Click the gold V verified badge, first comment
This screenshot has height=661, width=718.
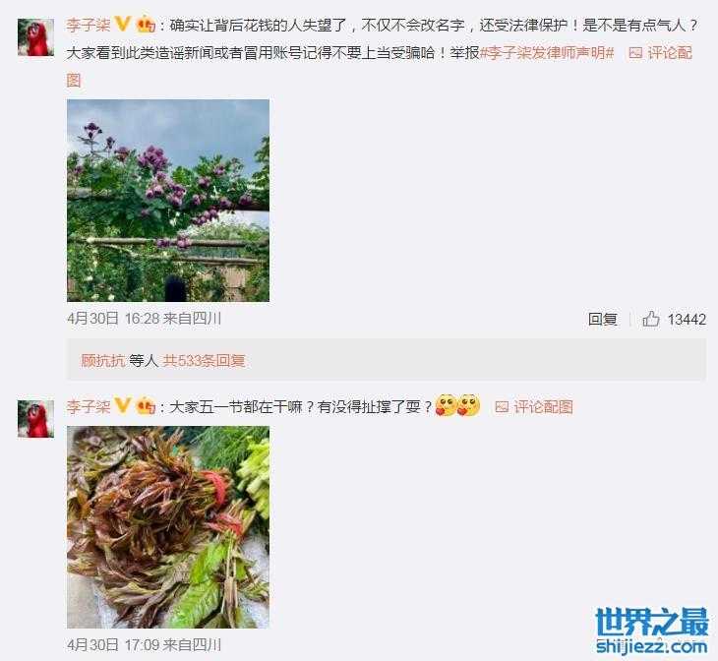[122, 24]
